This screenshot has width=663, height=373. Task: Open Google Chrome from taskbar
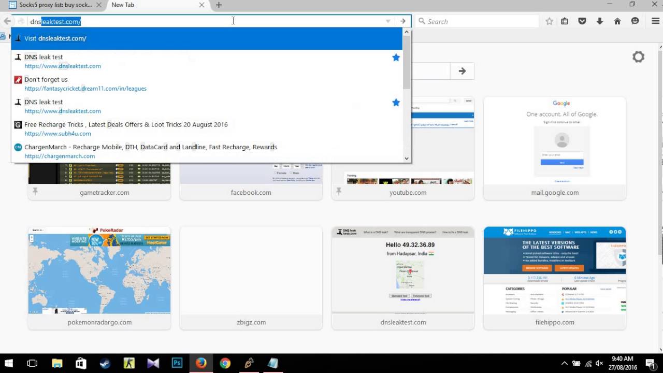click(225, 363)
